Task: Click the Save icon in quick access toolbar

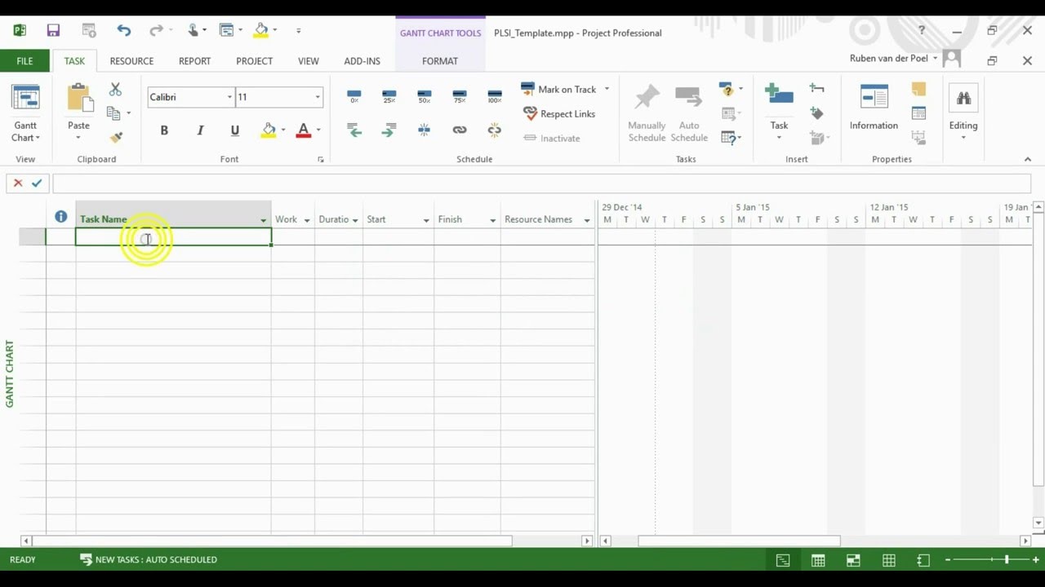Action: click(53, 31)
